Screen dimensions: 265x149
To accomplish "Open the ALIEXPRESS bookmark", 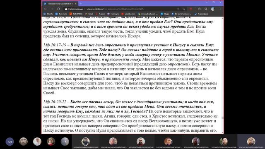I will pos(76,14).
